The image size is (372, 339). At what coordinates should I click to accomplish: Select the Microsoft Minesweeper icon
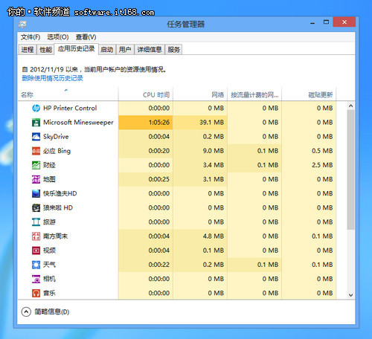click(36, 123)
